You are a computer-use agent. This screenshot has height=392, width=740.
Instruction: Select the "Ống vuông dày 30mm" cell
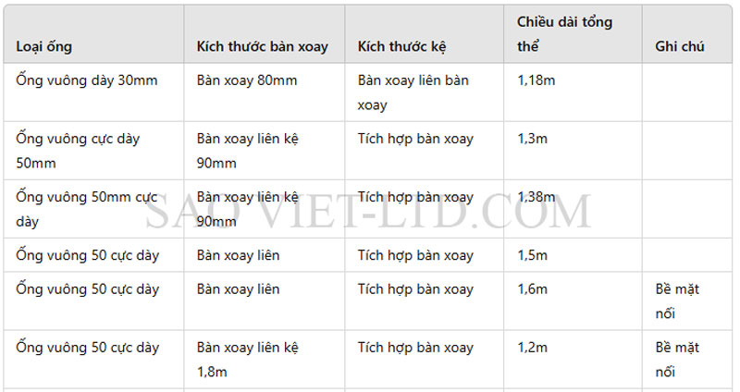click(87, 80)
